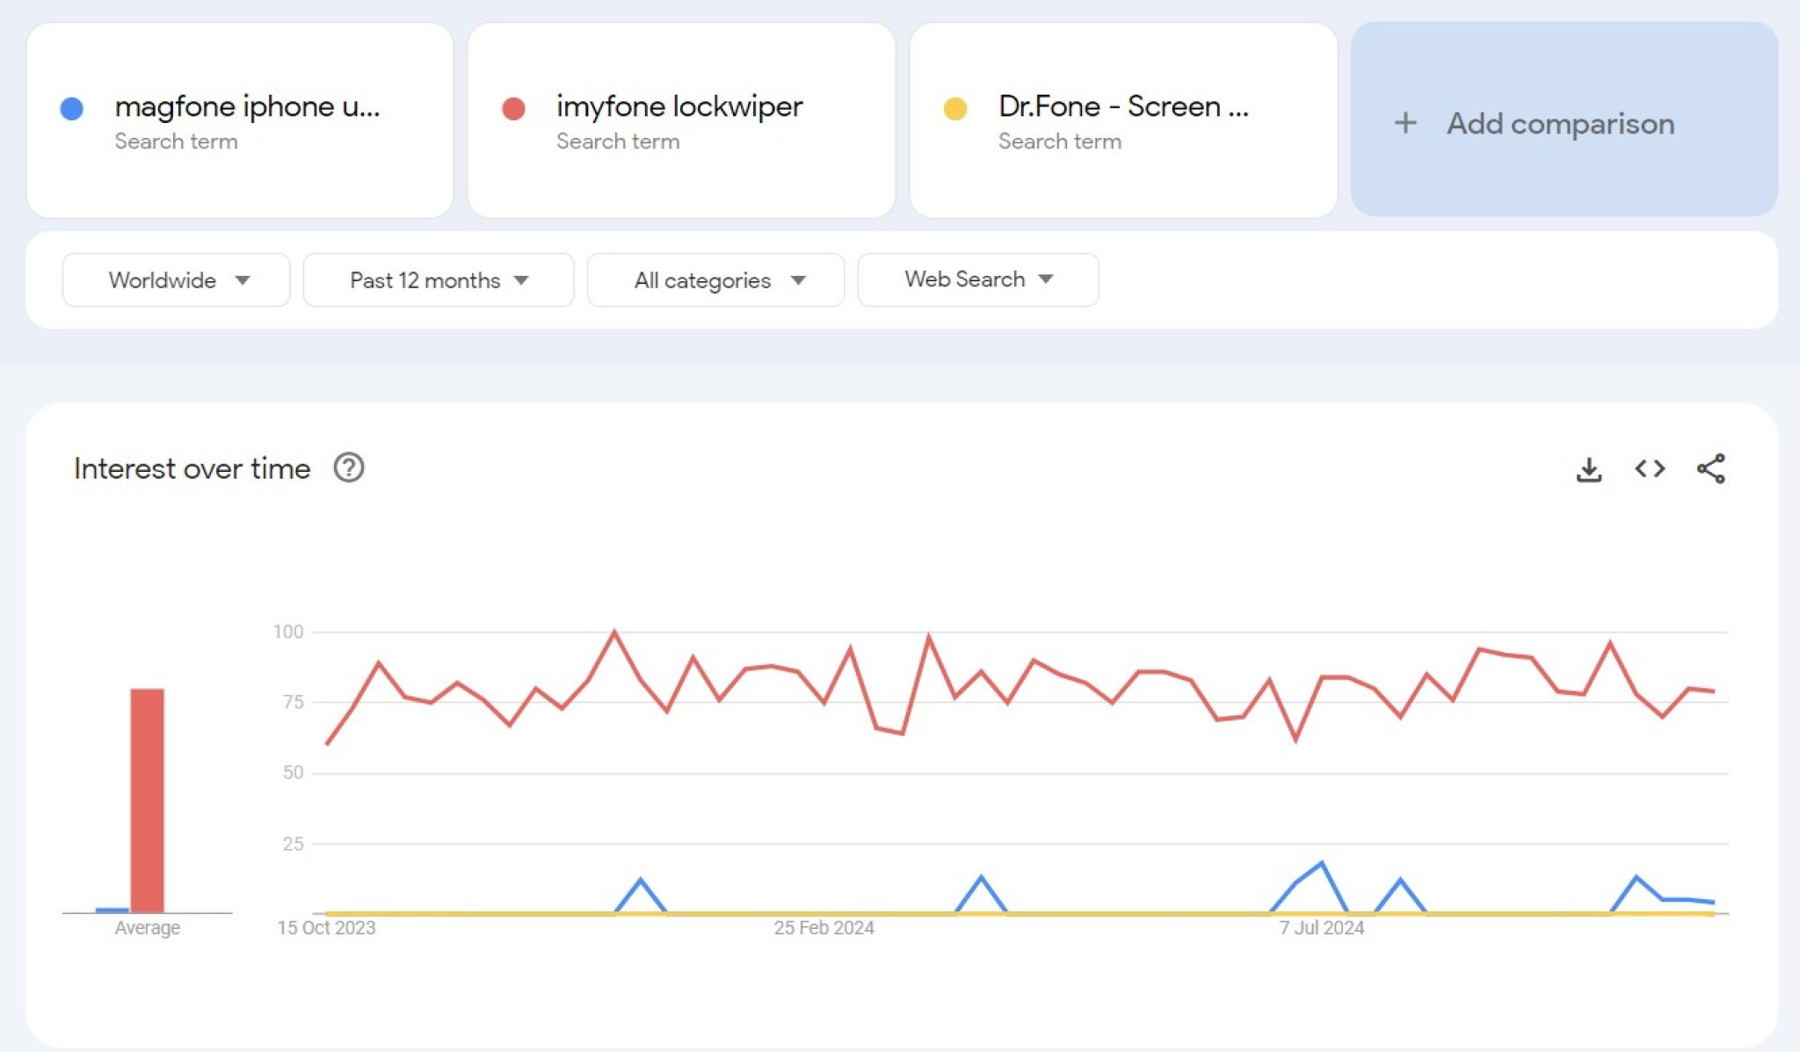Open the All categories dropdown

tap(715, 280)
